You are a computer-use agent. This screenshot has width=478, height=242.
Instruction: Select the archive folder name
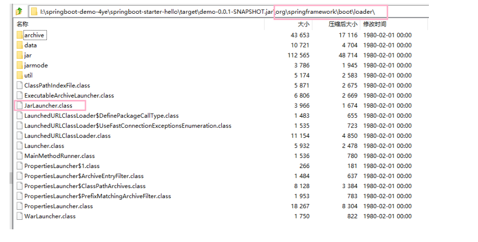click(34, 35)
